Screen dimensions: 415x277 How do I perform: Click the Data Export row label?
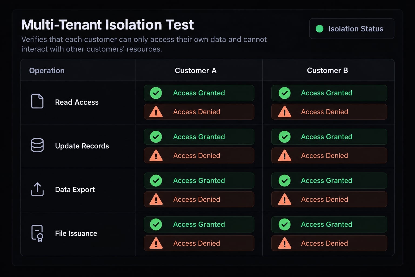pyautogui.click(x=75, y=190)
